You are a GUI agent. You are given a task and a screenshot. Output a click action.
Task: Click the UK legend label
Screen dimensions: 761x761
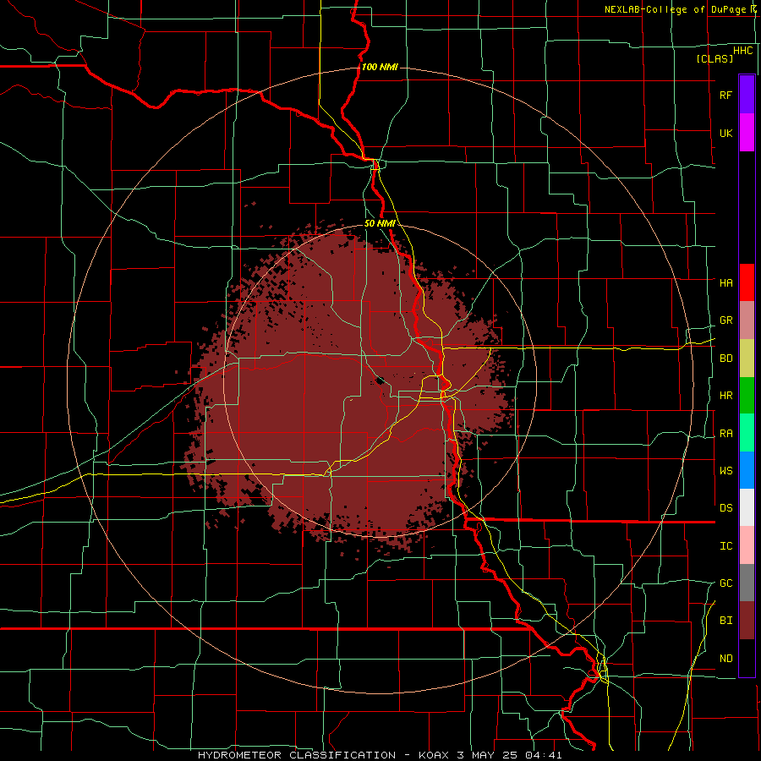(725, 133)
